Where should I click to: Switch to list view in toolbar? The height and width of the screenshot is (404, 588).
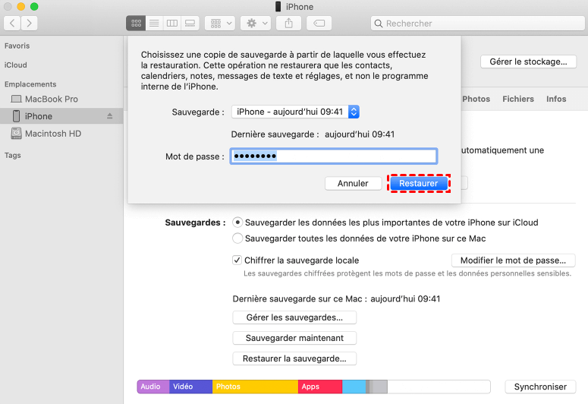[154, 24]
